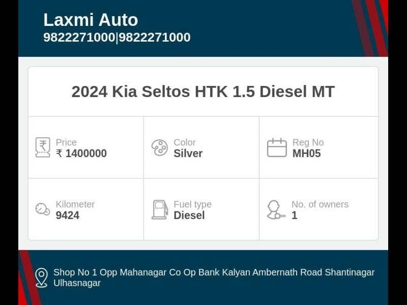Click the Diesel fuel type value
This screenshot has height=305, width=407.
pyautogui.click(x=189, y=215)
